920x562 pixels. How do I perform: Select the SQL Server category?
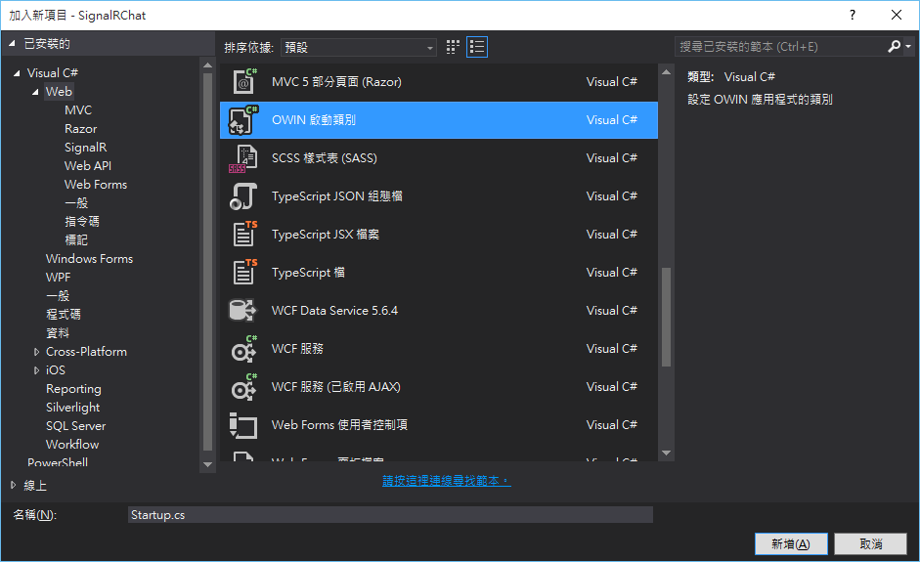[x=75, y=426]
